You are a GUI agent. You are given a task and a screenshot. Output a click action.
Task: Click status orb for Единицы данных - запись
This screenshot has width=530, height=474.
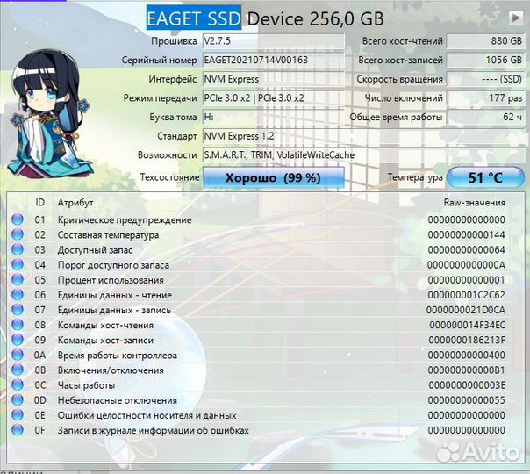(18, 310)
